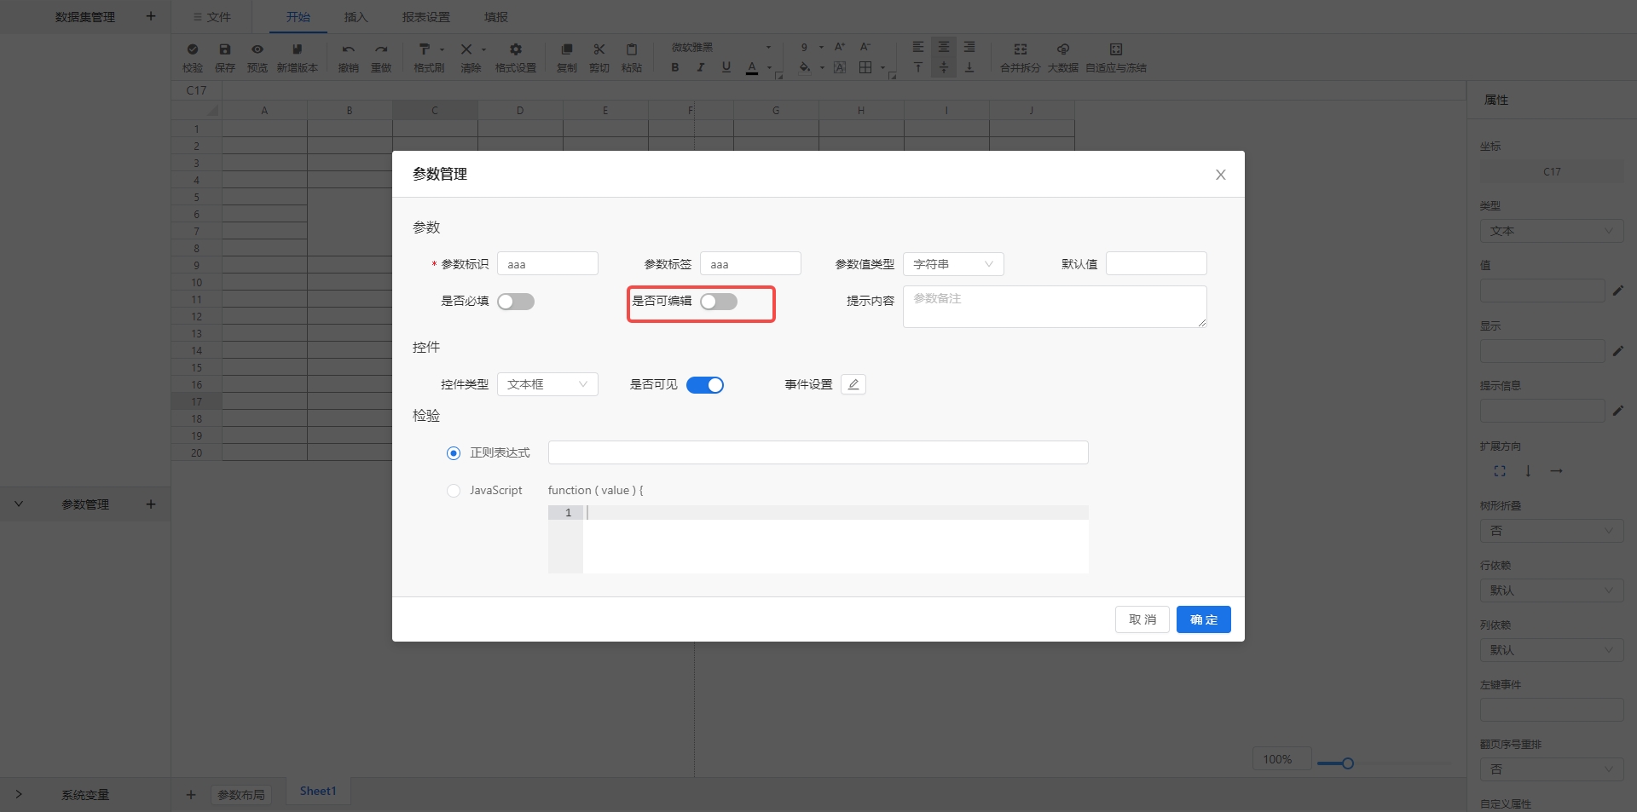Collapse the 参数管理 sidebar section

tap(19, 504)
